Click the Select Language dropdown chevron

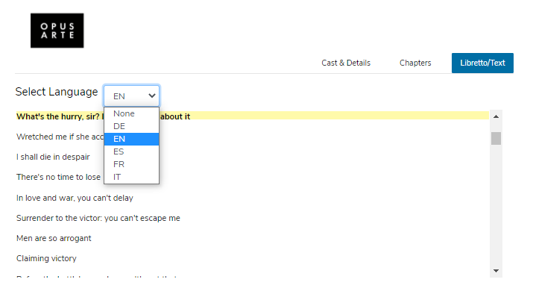tap(152, 96)
